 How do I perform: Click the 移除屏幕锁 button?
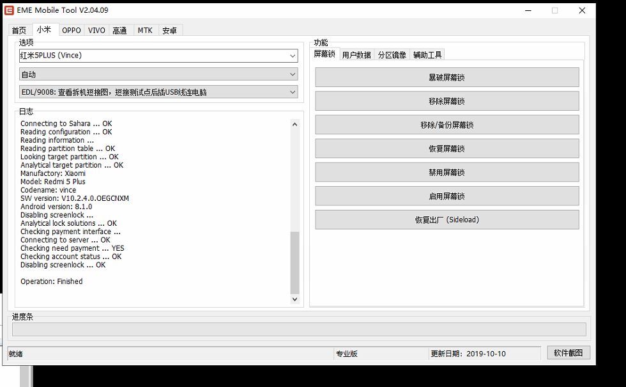point(447,101)
